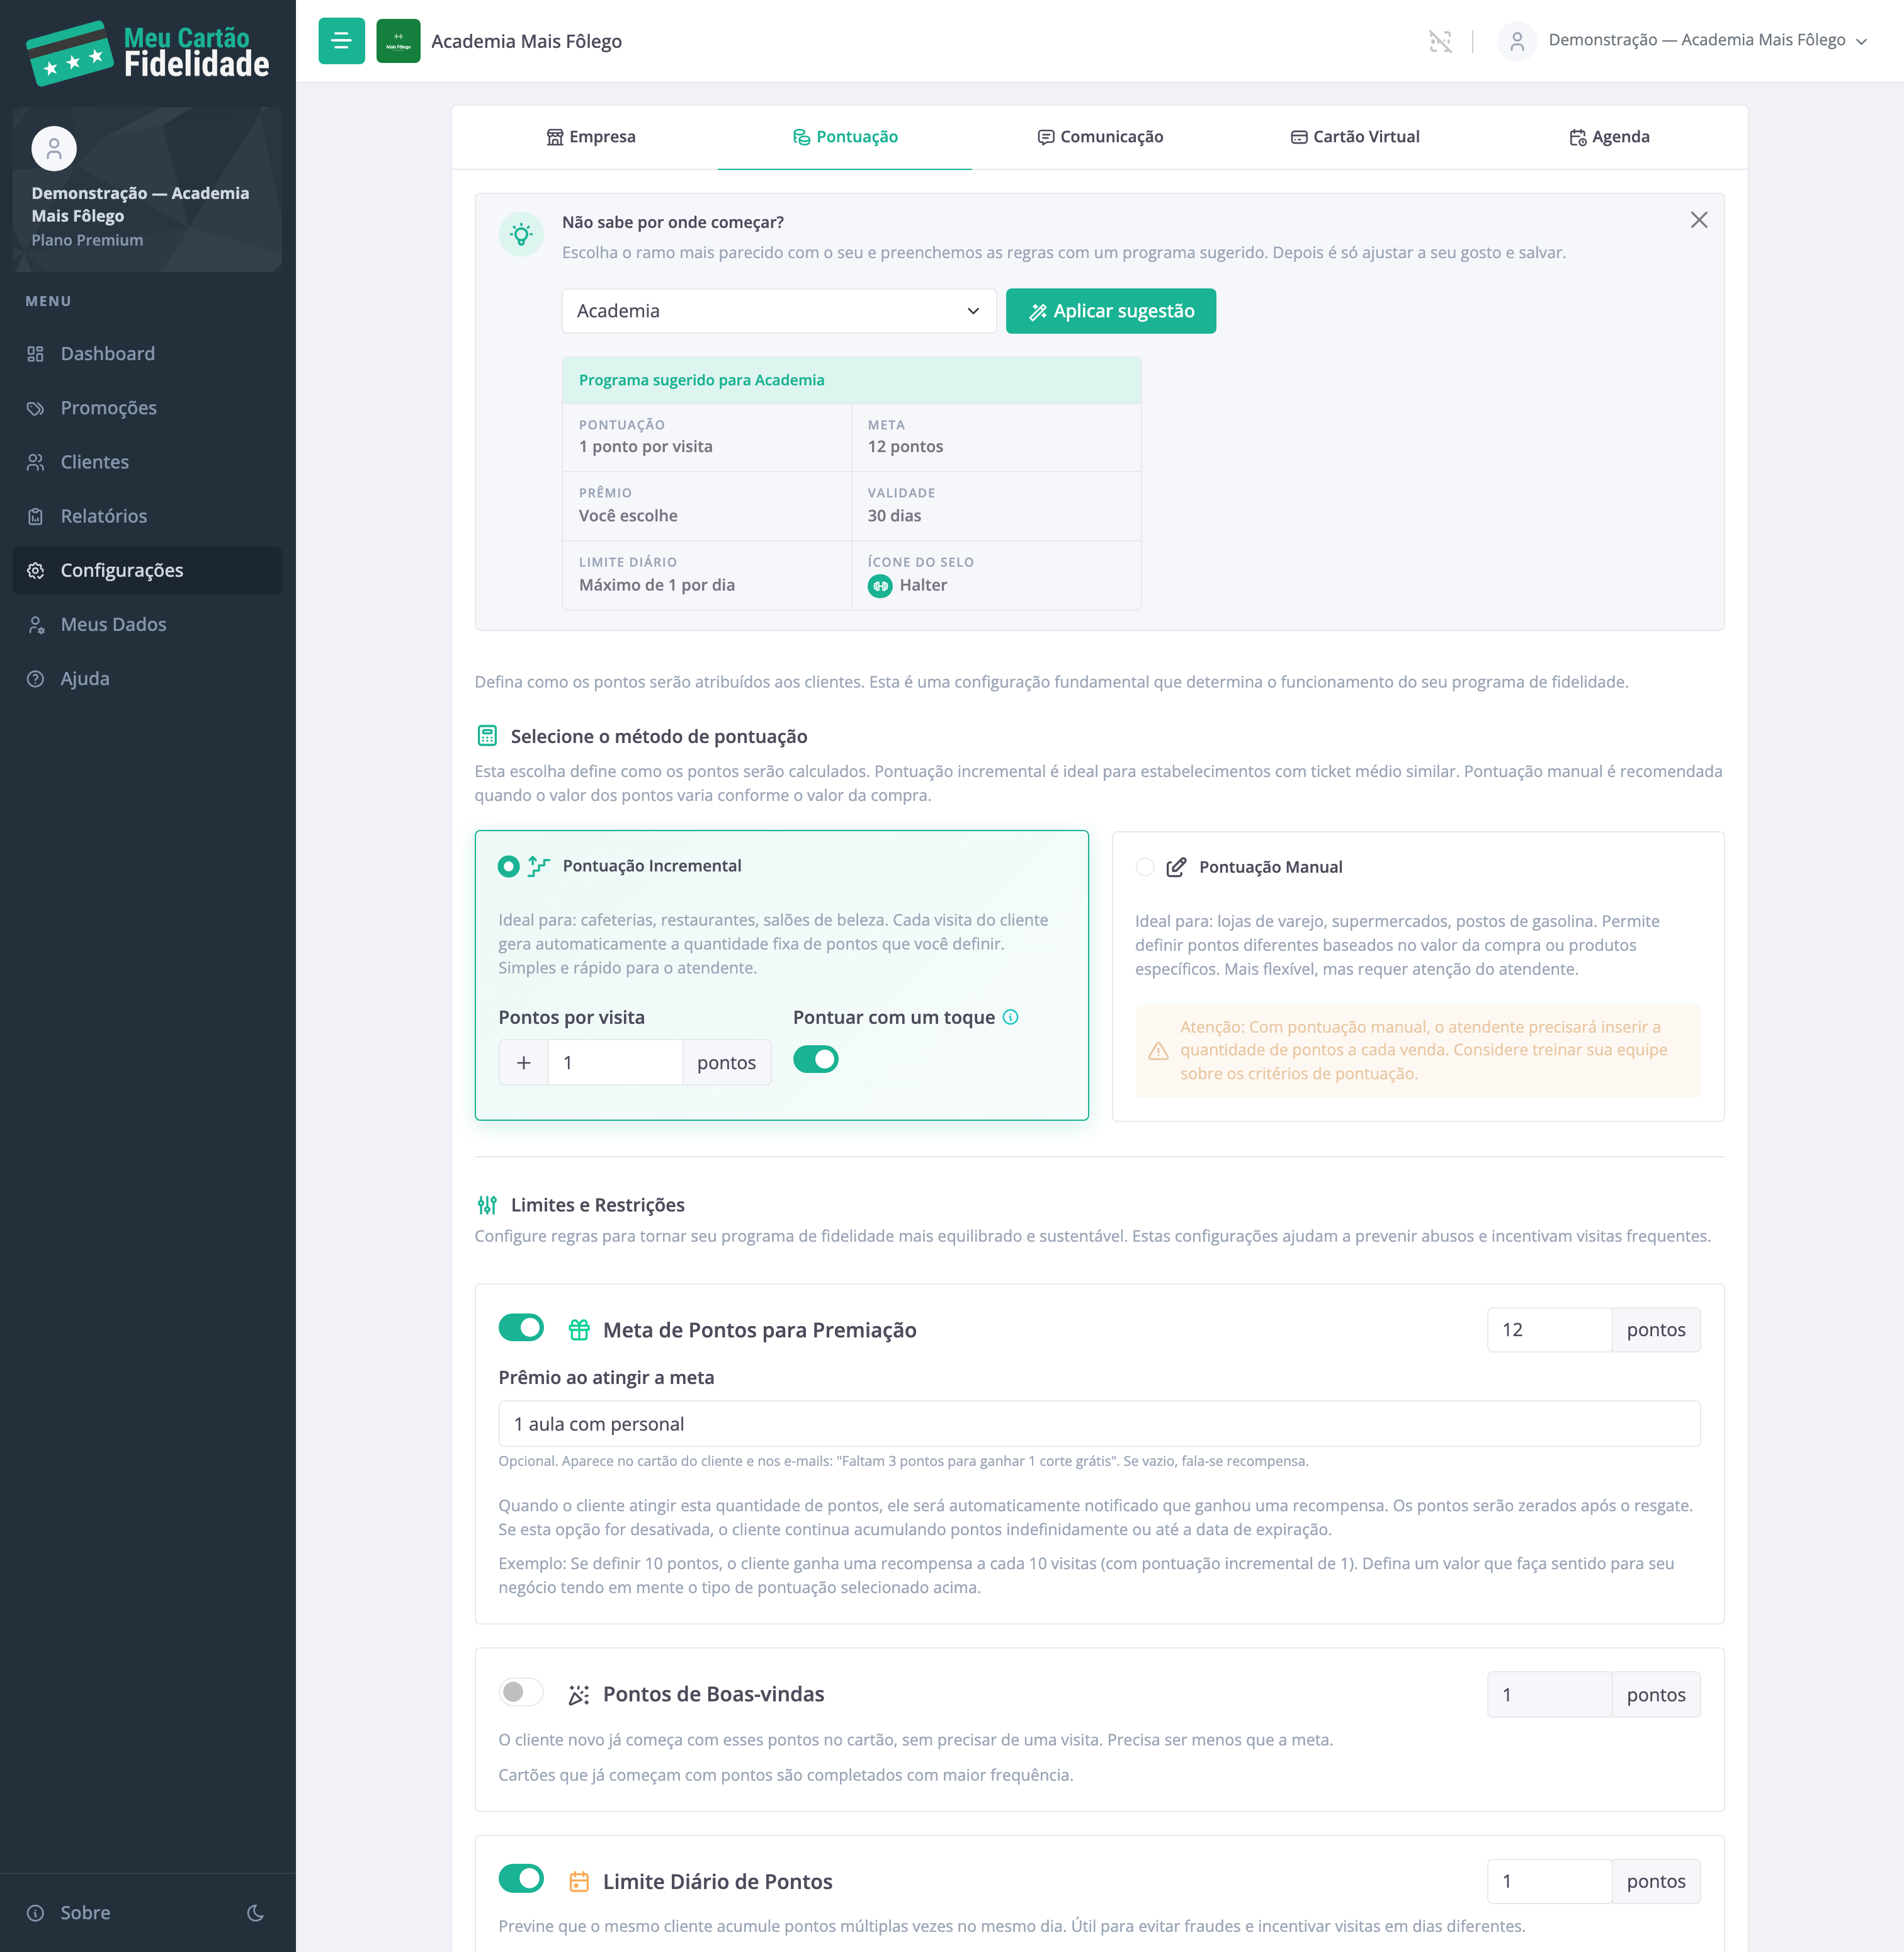Switch to the Cartão Virtual tab
Image resolution: width=1904 pixels, height=1952 pixels.
(x=1354, y=137)
